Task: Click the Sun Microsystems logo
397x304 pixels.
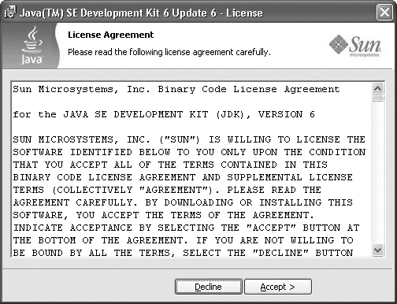Action: point(355,46)
